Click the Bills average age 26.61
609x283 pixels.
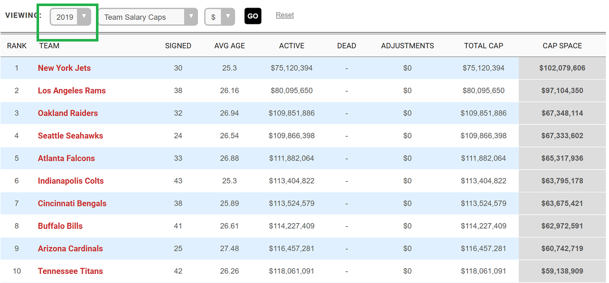(229, 226)
